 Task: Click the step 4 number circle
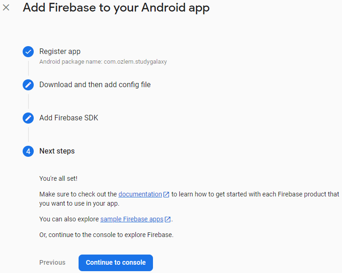click(x=28, y=151)
